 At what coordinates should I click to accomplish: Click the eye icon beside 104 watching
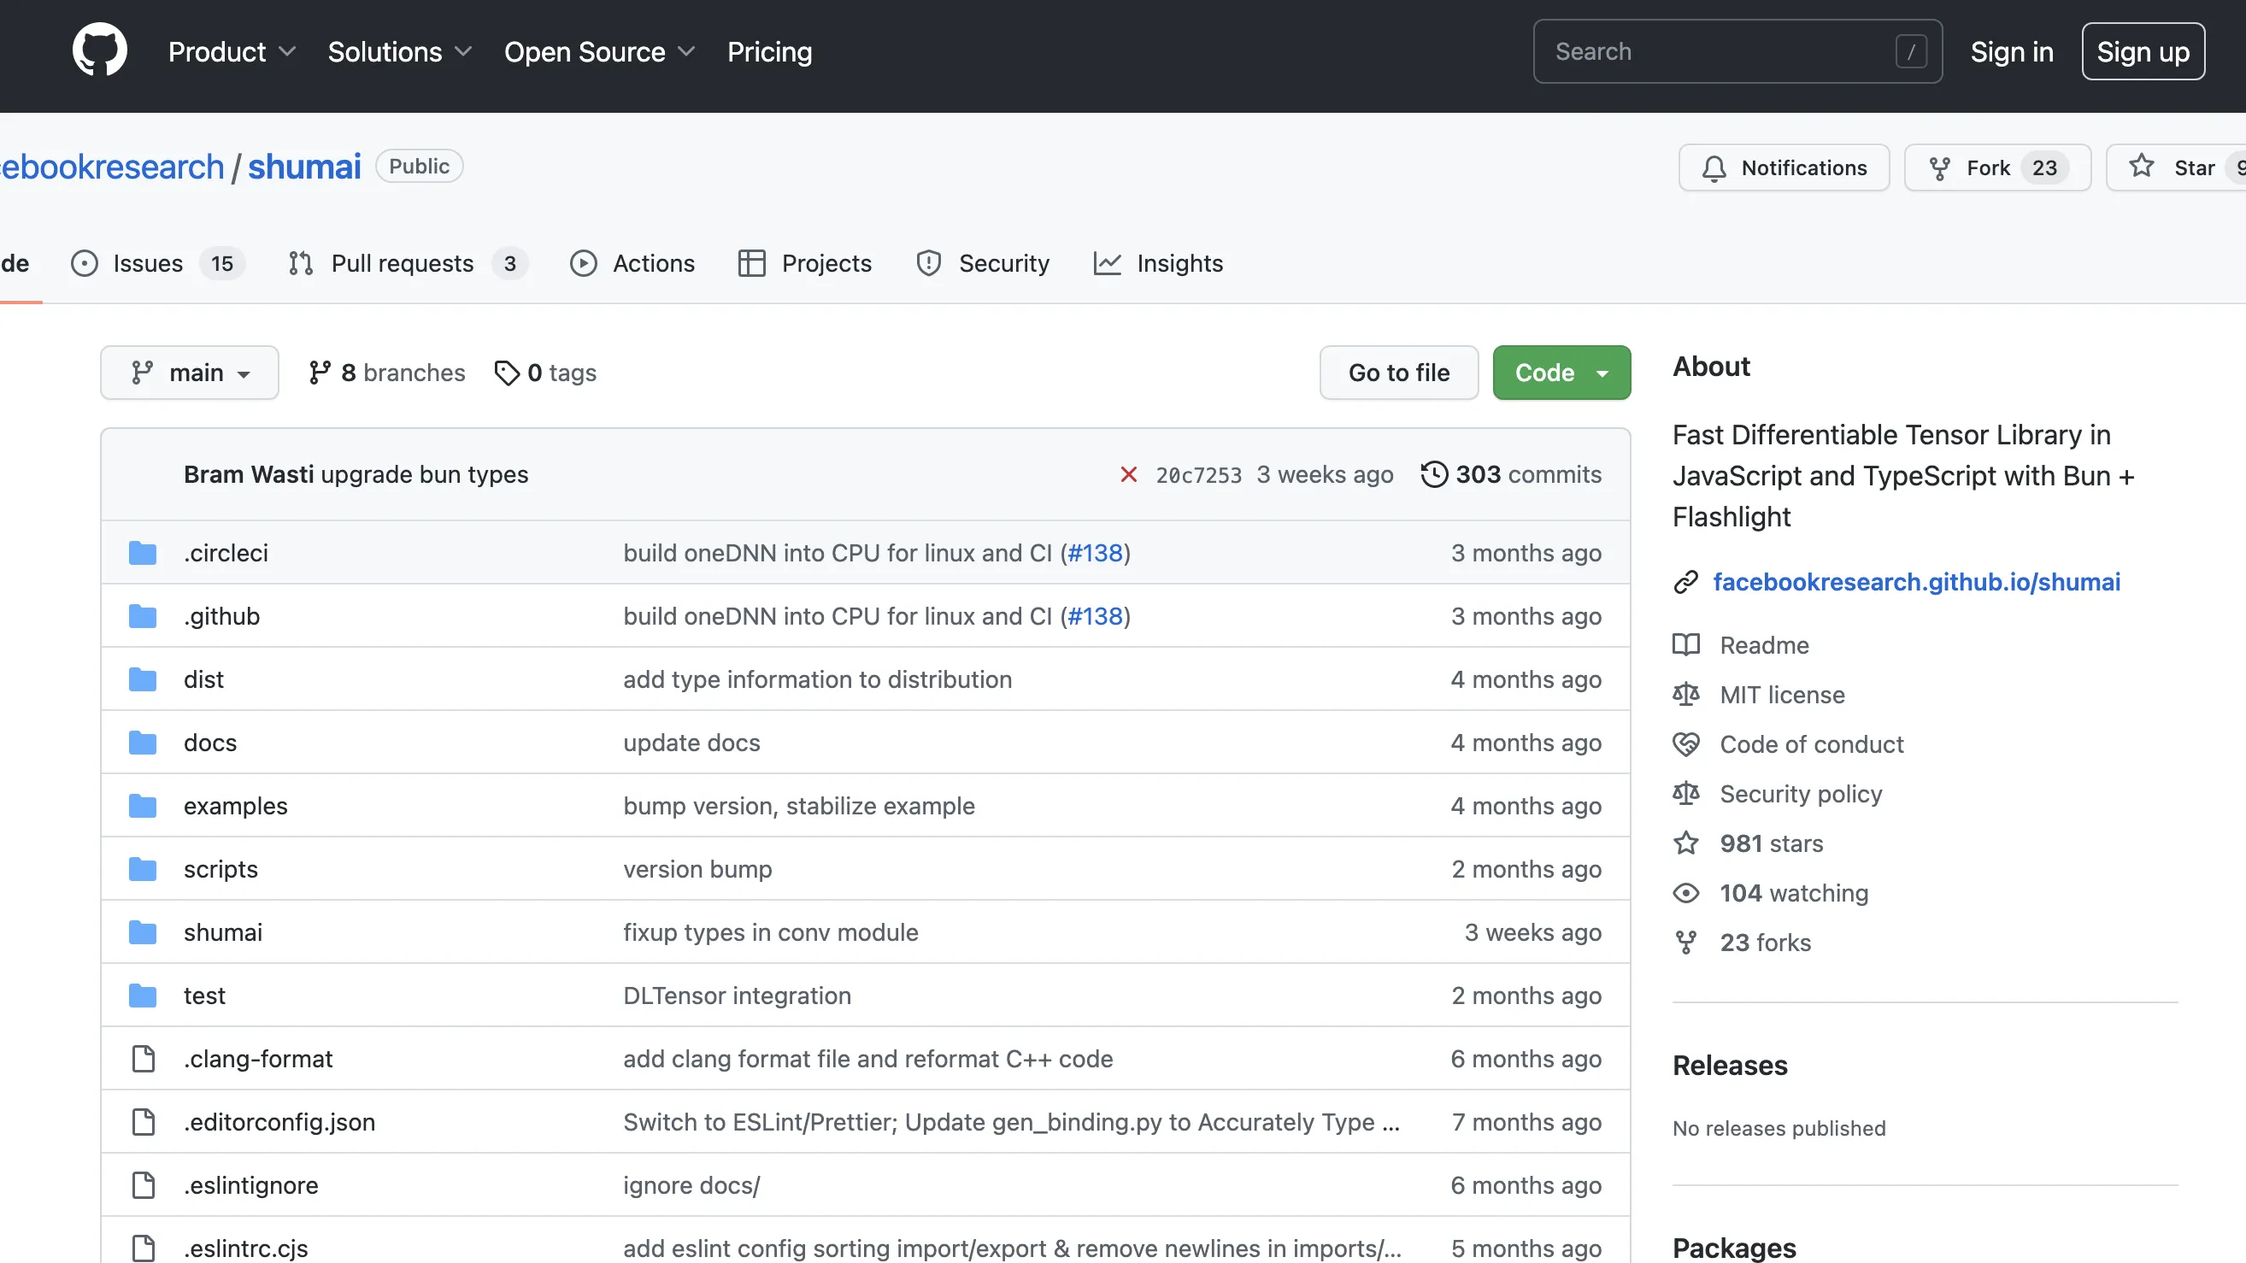[1685, 892]
